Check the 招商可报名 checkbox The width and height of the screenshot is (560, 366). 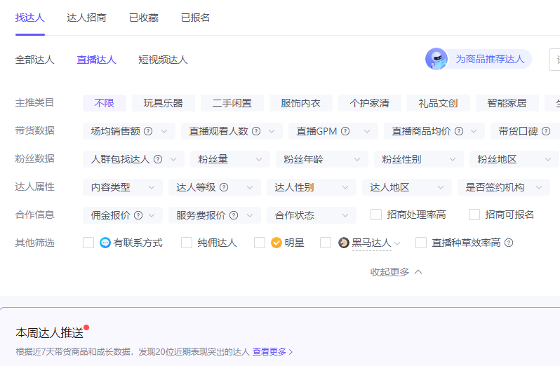474,215
